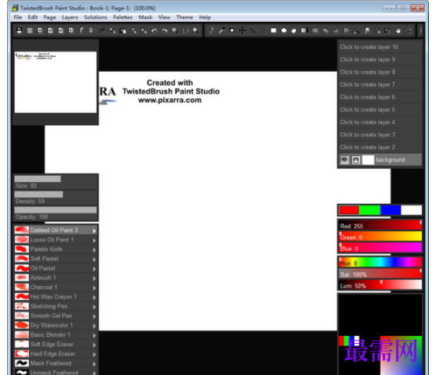
Task: Click the scissors Cut icon
Action: point(102,30)
